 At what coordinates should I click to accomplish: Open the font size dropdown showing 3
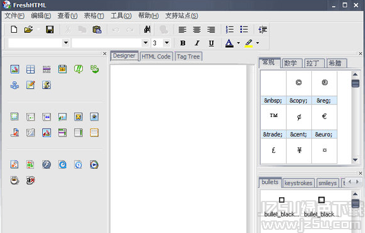[x=167, y=43]
